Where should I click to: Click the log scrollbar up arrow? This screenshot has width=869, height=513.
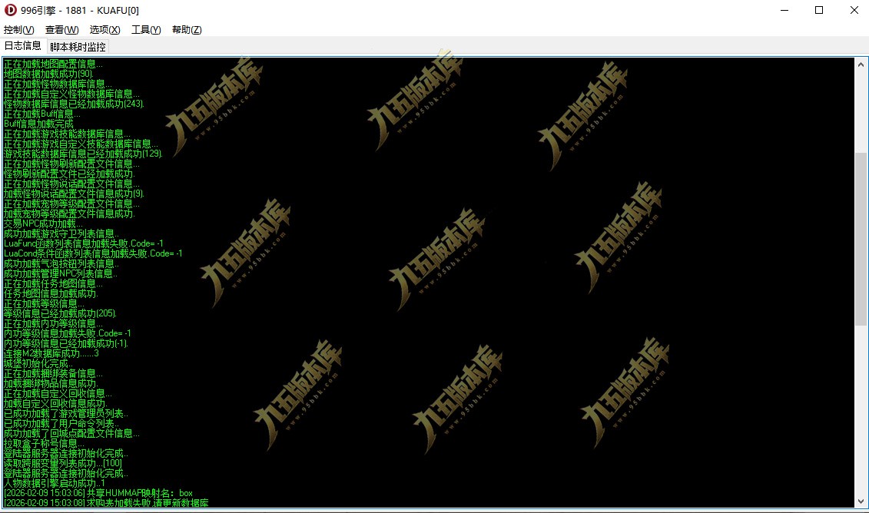click(x=861, y=65)
